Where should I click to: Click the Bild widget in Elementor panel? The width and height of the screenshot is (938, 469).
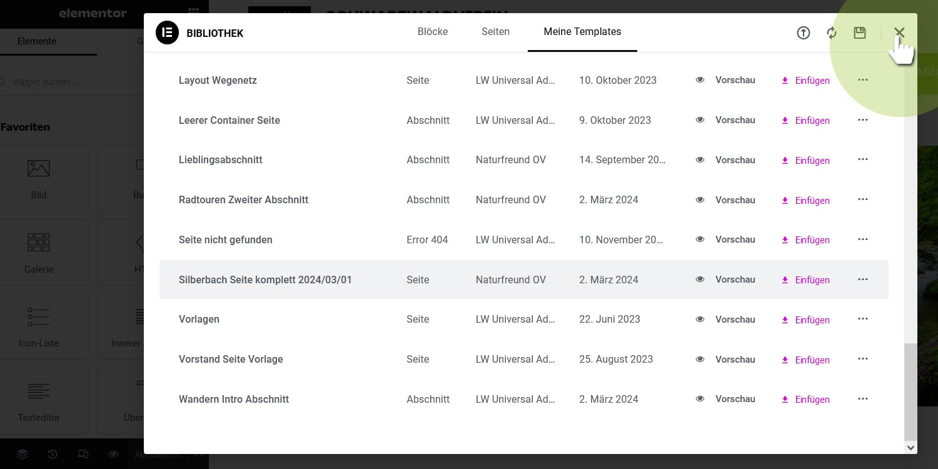pyautogui.click(x=39, y=178)
